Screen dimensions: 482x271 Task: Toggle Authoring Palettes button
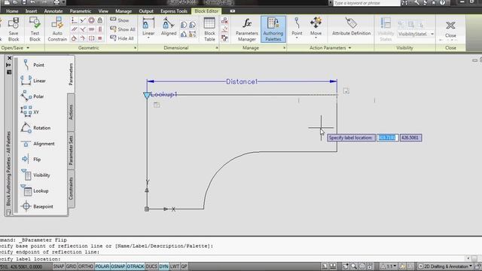273,29
